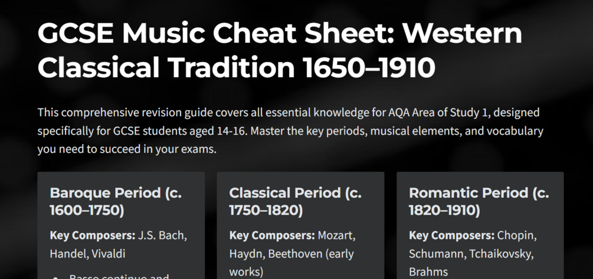Click the Classical Period card heading
Screen dimensions: 593x279
pyautogui.click(x=296, y=202)
